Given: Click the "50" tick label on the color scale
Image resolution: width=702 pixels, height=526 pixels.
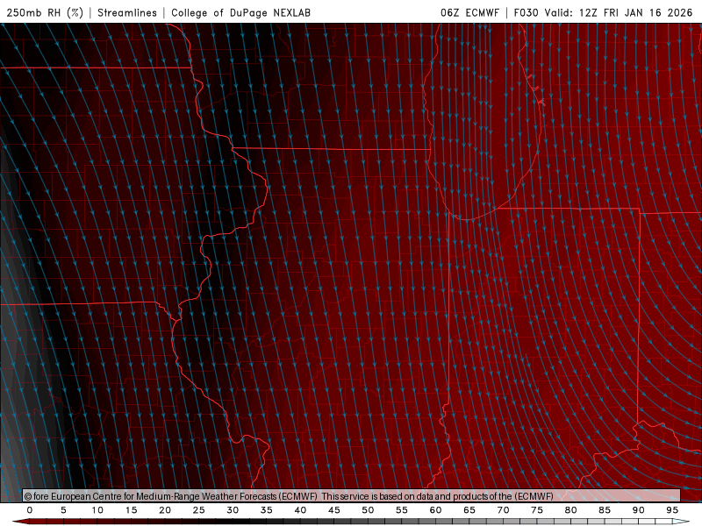Looking at the screenshot, I should click(x=368, y=510).
